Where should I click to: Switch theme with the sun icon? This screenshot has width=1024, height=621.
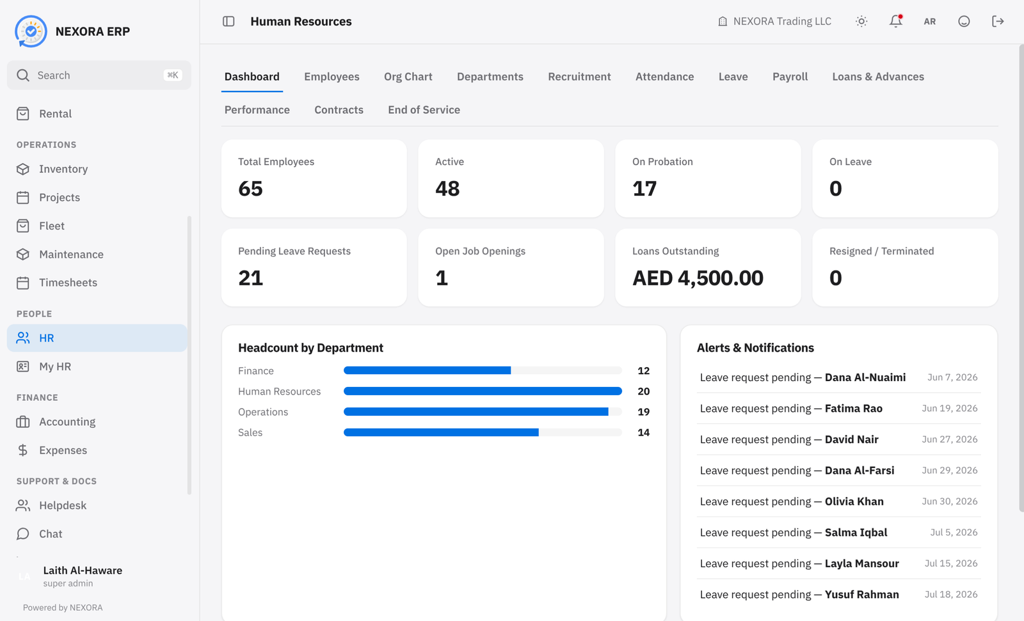[861, 21]
